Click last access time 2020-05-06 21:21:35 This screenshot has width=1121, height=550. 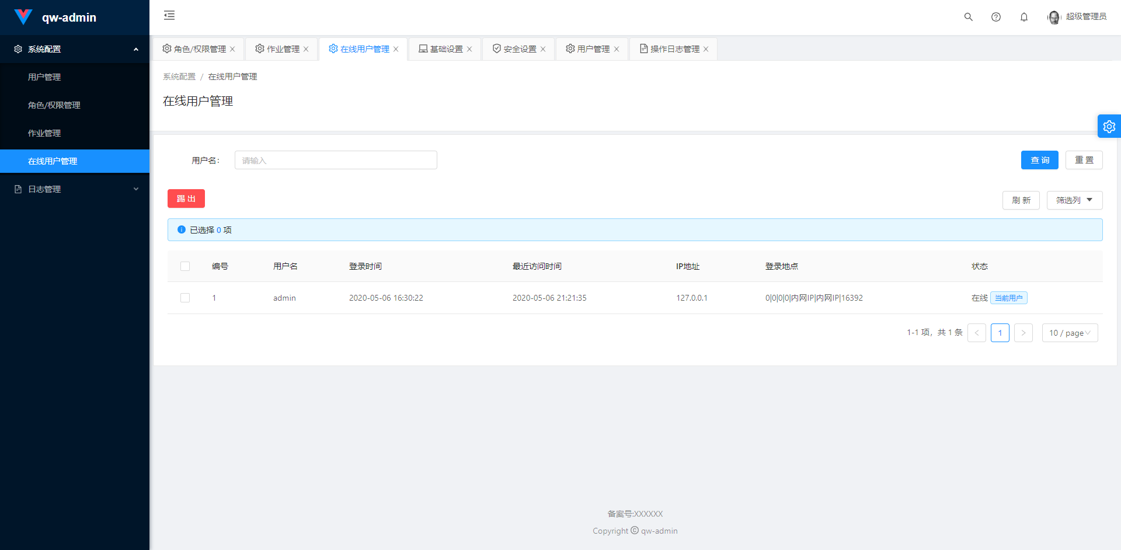549,298
